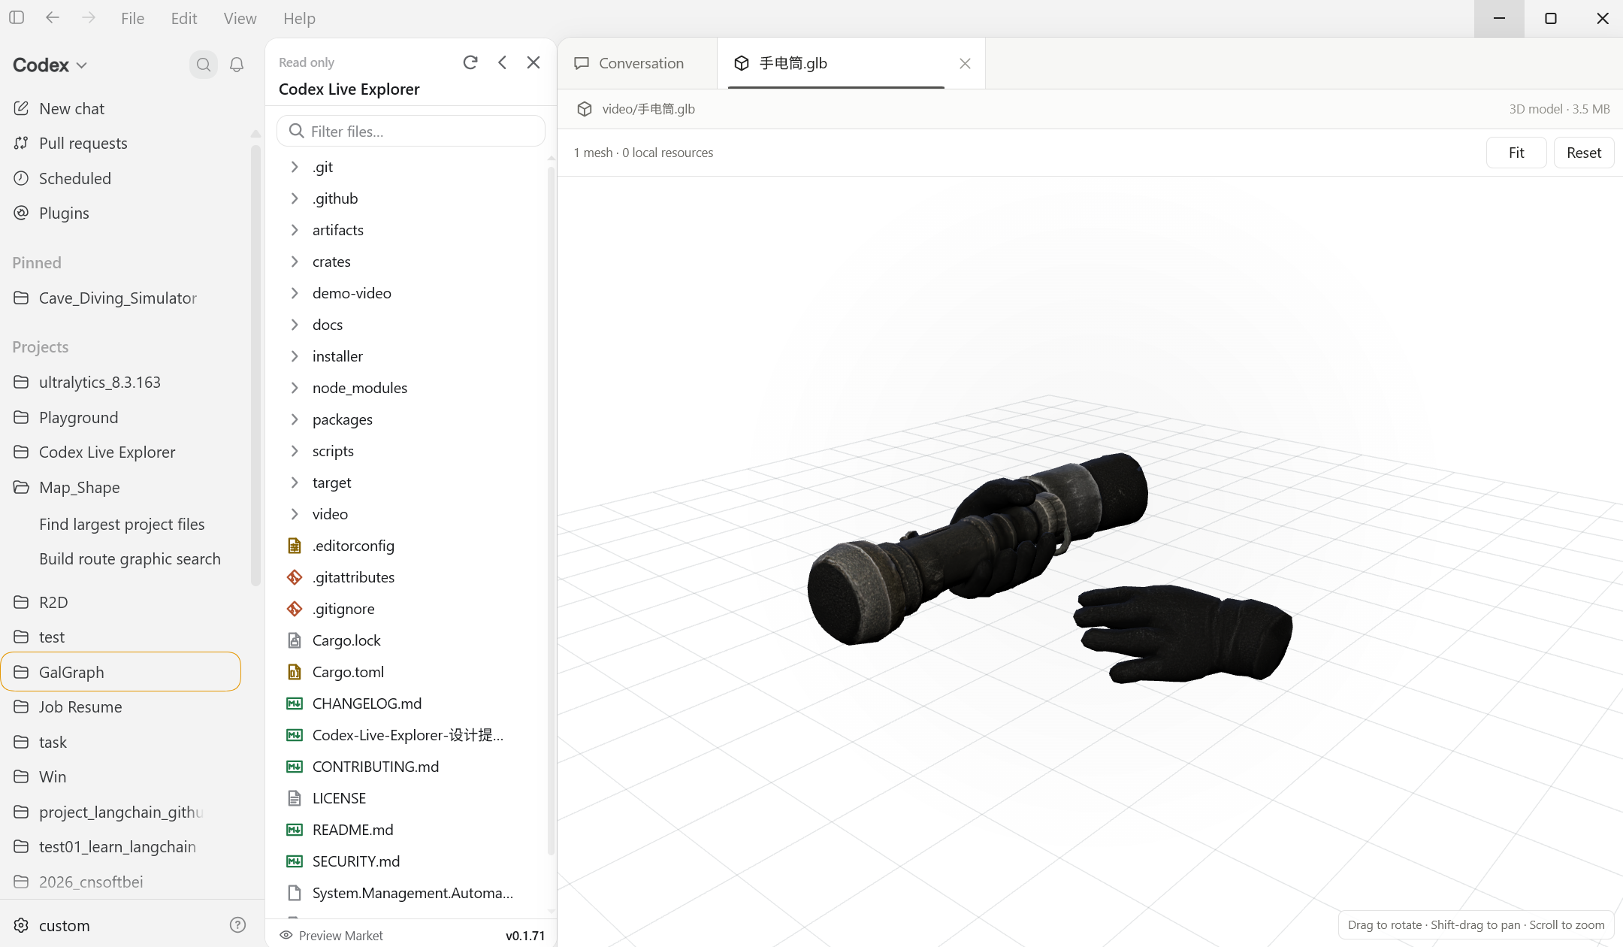Toggle the sidebar panel icon
The image size is (1623, 947).
tap(17, 17)
